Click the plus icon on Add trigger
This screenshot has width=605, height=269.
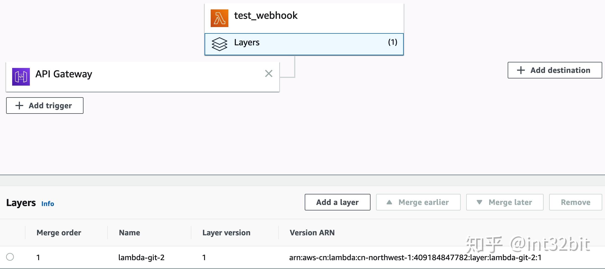pos(19,106)
